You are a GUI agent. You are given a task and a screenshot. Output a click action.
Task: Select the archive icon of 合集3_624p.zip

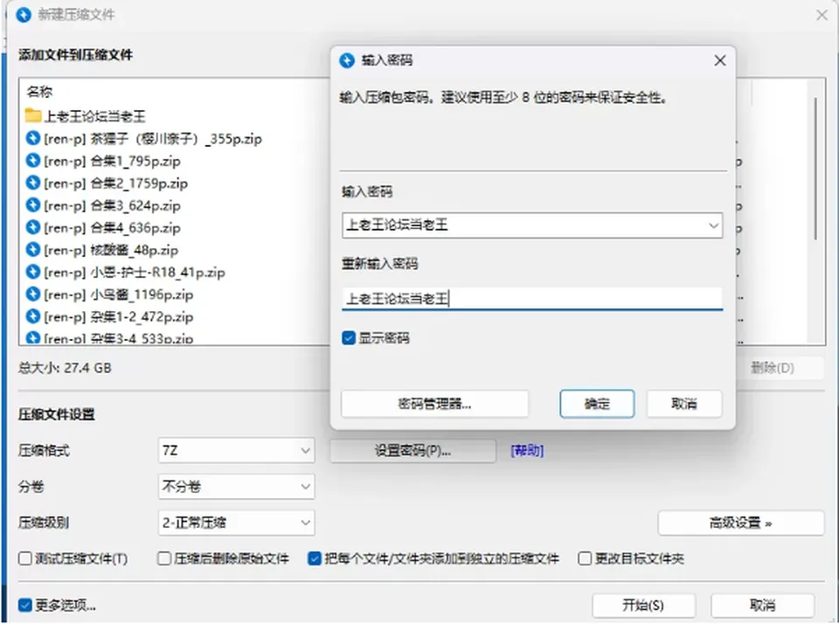click(33, 205)
